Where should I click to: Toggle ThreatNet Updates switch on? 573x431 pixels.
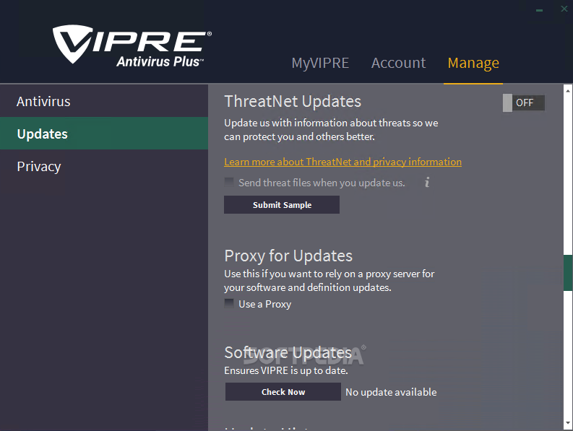click(524, 103)
